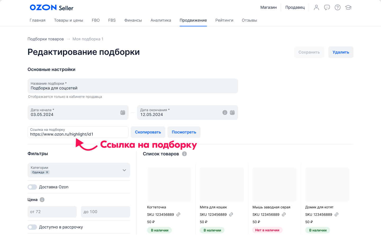Viewport: 381px width, 235px height.
Task: Copy SKU link for Домик для котят
Action: (337, 214)
